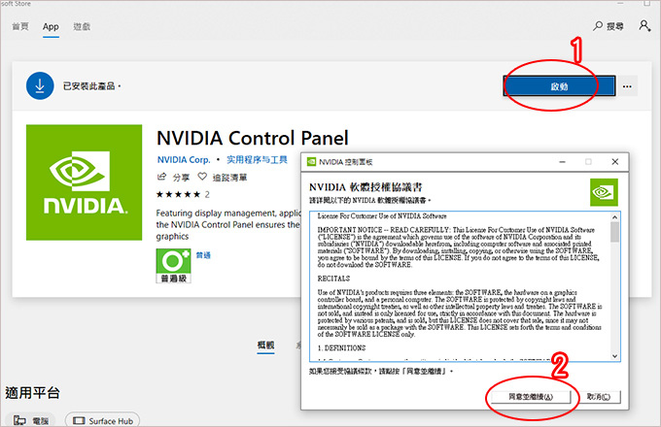Click the 'License For Customer Use of NVIDIA Software' line
This screenshot has width=661, height=427.
tap(382, 215)
